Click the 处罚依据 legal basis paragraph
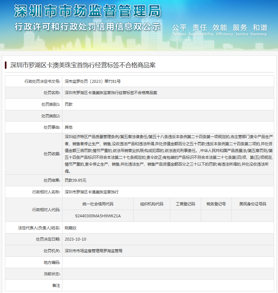278x293 pixels. (x=168, y=154)
